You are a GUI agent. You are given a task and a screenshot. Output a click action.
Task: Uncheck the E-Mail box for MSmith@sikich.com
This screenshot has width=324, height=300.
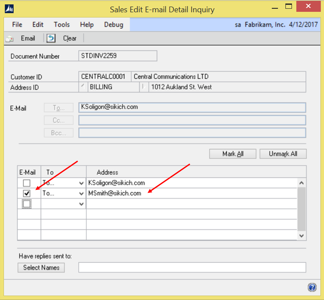click(x=27, y=193)
